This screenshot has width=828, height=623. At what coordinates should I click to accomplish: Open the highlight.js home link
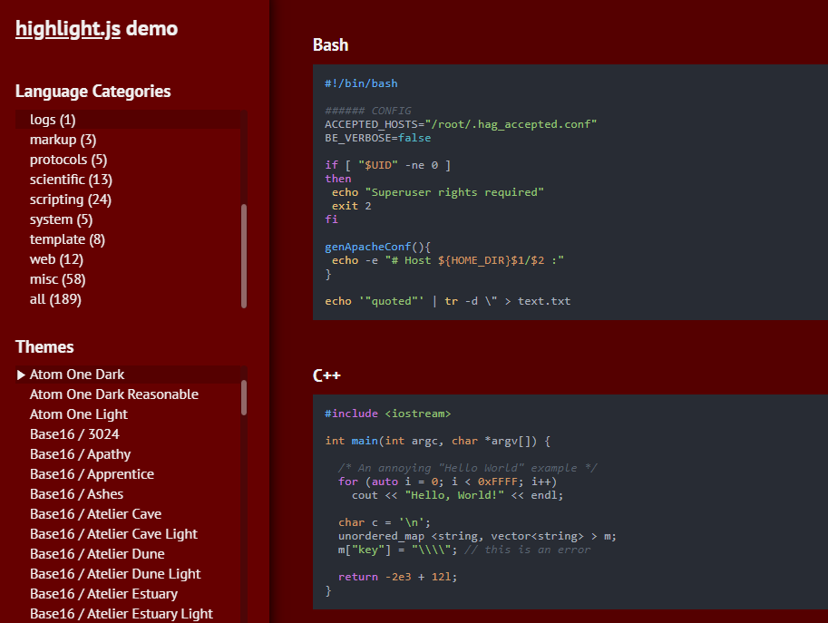coord(68,28)
